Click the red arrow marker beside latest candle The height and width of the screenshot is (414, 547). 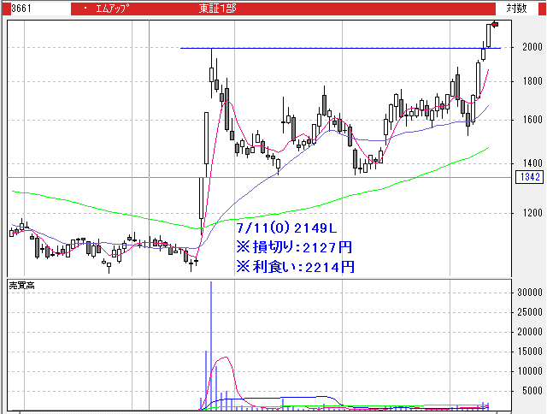tap(496, 25)
